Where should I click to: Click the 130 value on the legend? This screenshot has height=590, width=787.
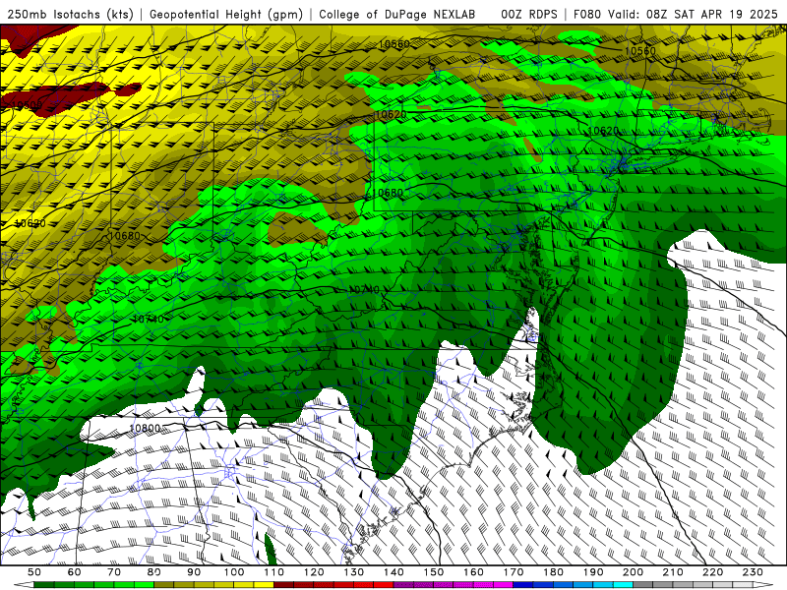[354, 572]
